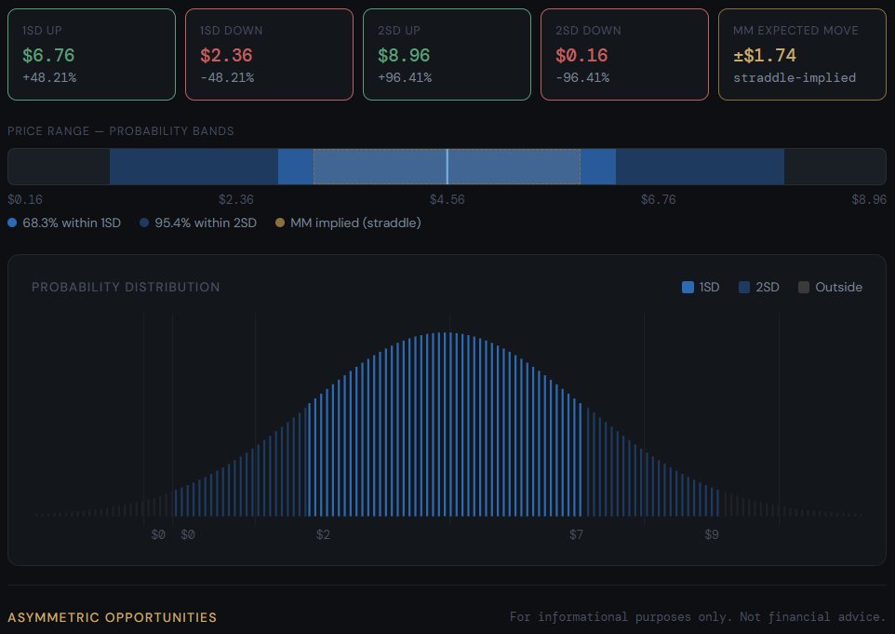Click the right dark 2SD band segment
This screenshot has width=895, height=634.
(700, 167)
